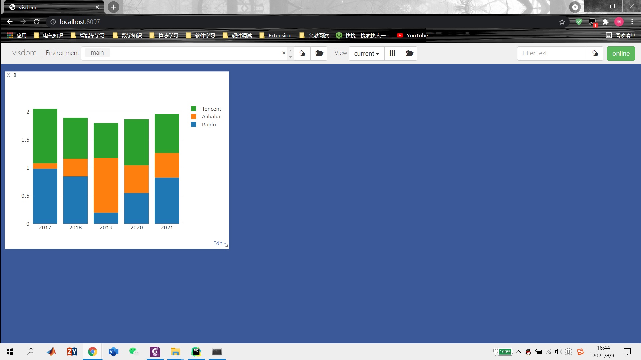The image size is (641, 360).
Task: Click the chart pane download arrow icon
Action: [15, 75]
